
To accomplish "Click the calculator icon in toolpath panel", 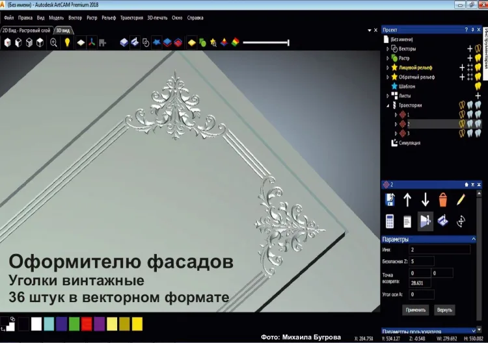I will (390, 222).
